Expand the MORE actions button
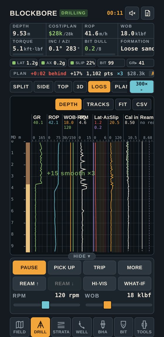The height and width of the screenshot is (337, 164). coord(135,268)
